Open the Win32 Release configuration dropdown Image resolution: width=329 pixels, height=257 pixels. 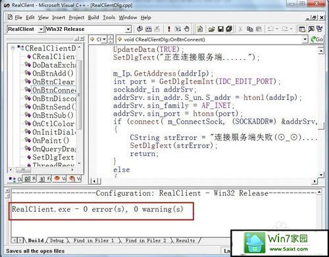coord(128,29)
